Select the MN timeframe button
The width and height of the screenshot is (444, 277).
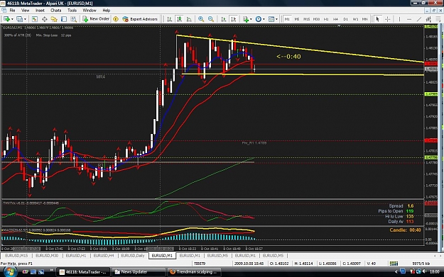(364, 19)
